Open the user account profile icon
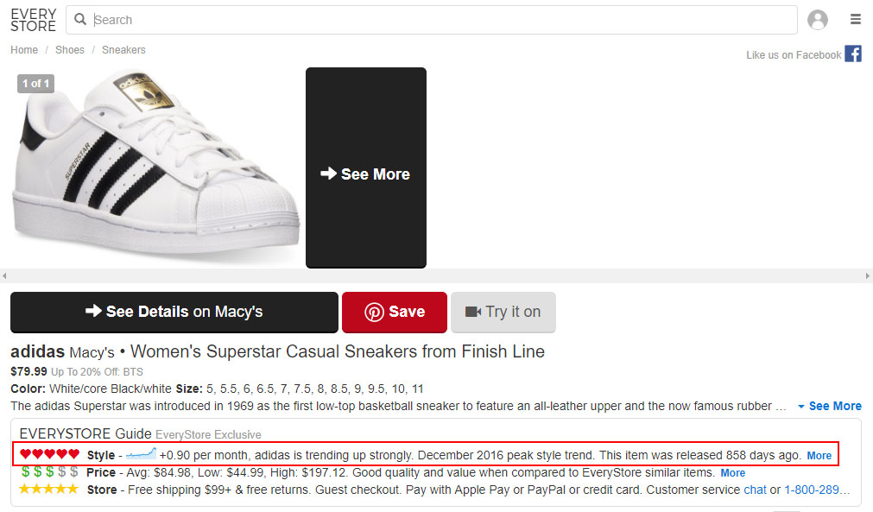 [x=818, y=20]
